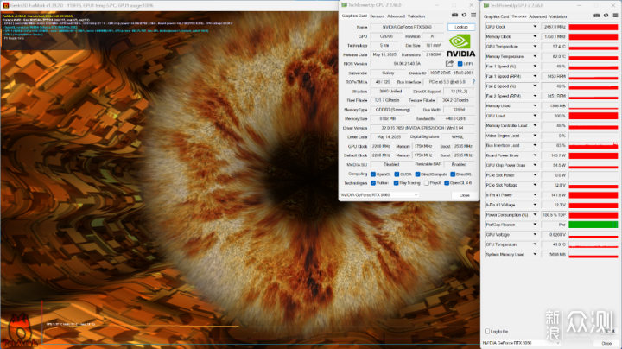Toggle the OpenCL checkbox
622x349 pixels.
pyautogui.click(x=373, y=174)
